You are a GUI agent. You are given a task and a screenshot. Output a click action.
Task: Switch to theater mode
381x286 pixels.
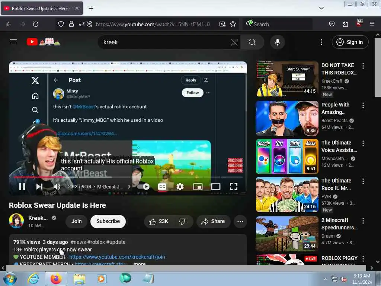pyautogui.click(x=216, y=187)
